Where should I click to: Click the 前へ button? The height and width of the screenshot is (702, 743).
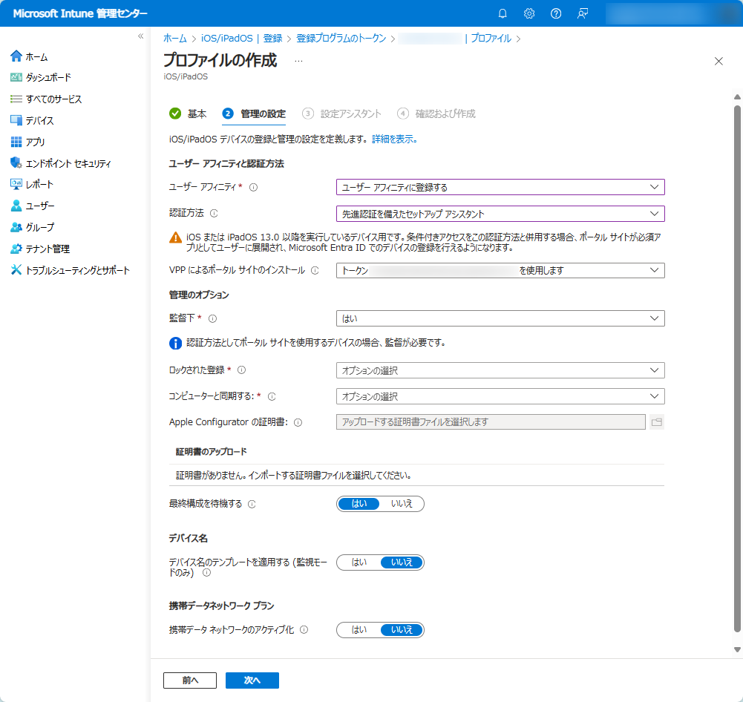[190, 680]
